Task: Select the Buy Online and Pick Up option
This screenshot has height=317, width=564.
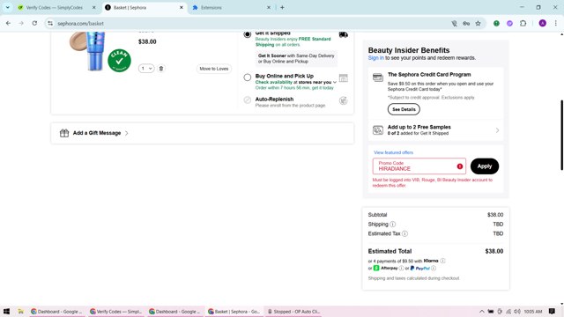Action: pyautogui.click(x=247, y=77)
